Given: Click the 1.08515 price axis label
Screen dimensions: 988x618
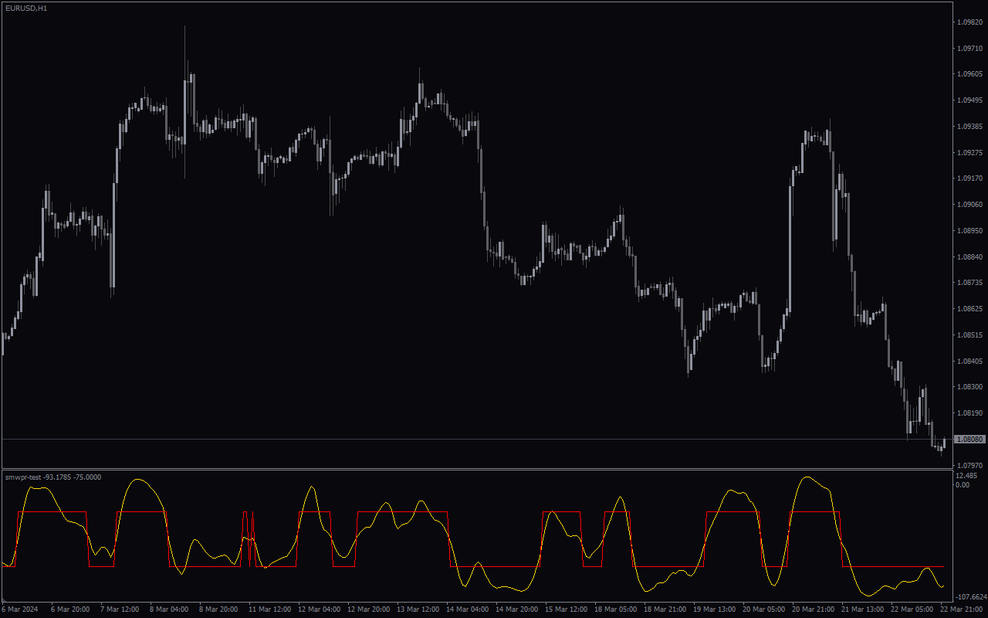Looking at the screenshot, I should click(x=969, y=335).
